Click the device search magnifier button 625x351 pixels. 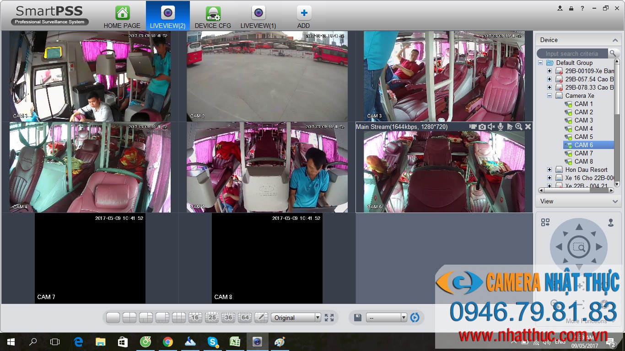click(613, 53)
